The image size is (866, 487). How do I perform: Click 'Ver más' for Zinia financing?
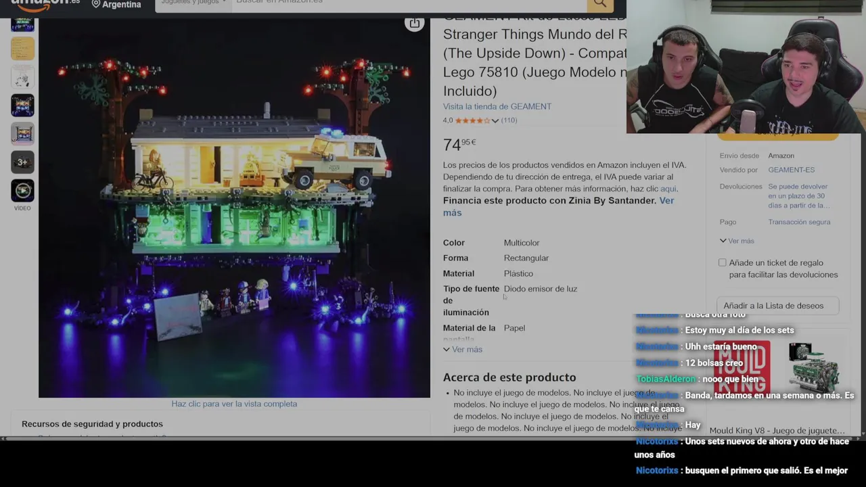[558, 206]
